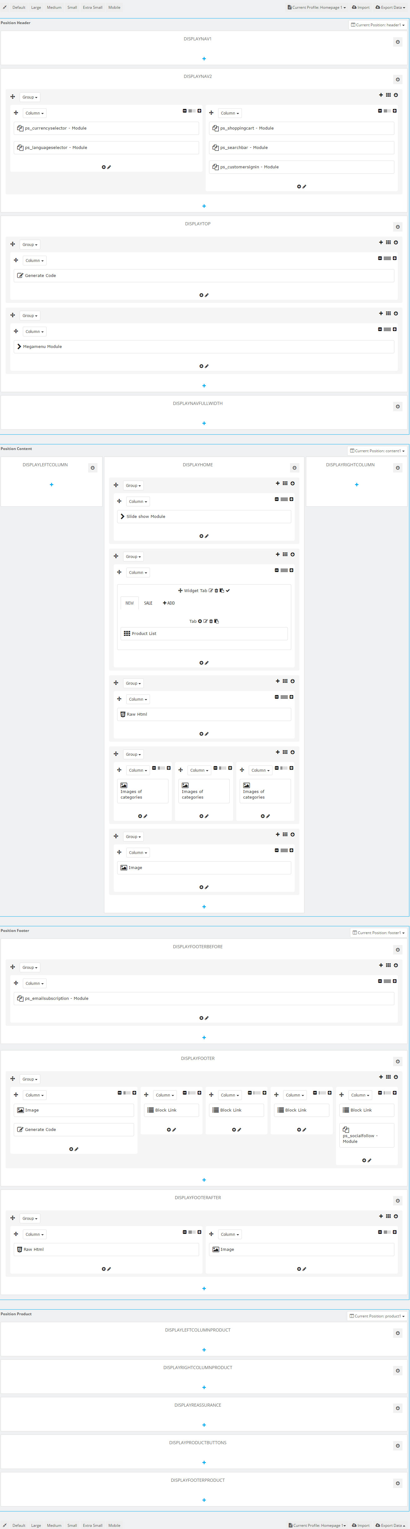Click the move handle beside Slide show Module column
The height and width of the screenshot is (1529, 410).
(x=119, y=501)
